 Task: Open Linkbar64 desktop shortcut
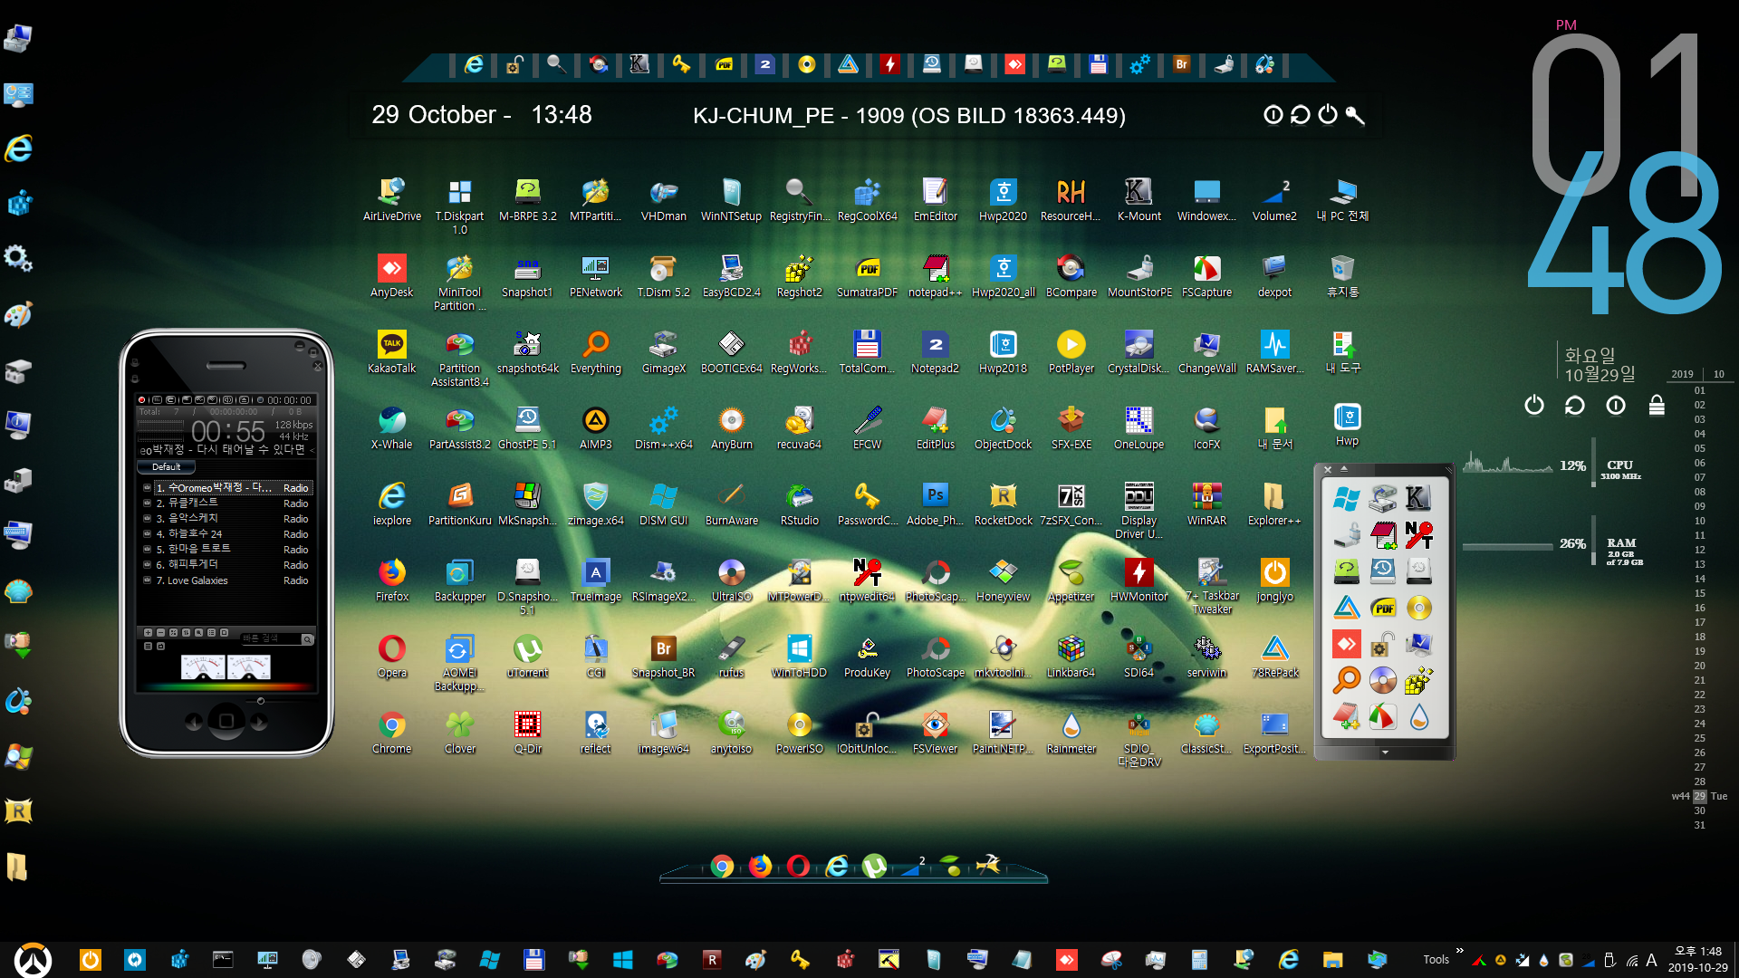point(1071,657)
